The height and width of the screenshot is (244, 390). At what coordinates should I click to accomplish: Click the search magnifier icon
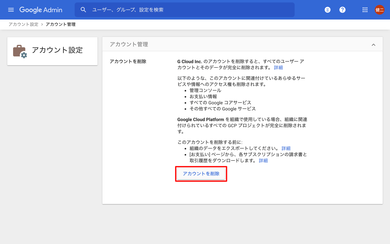(x=83, y=10)
